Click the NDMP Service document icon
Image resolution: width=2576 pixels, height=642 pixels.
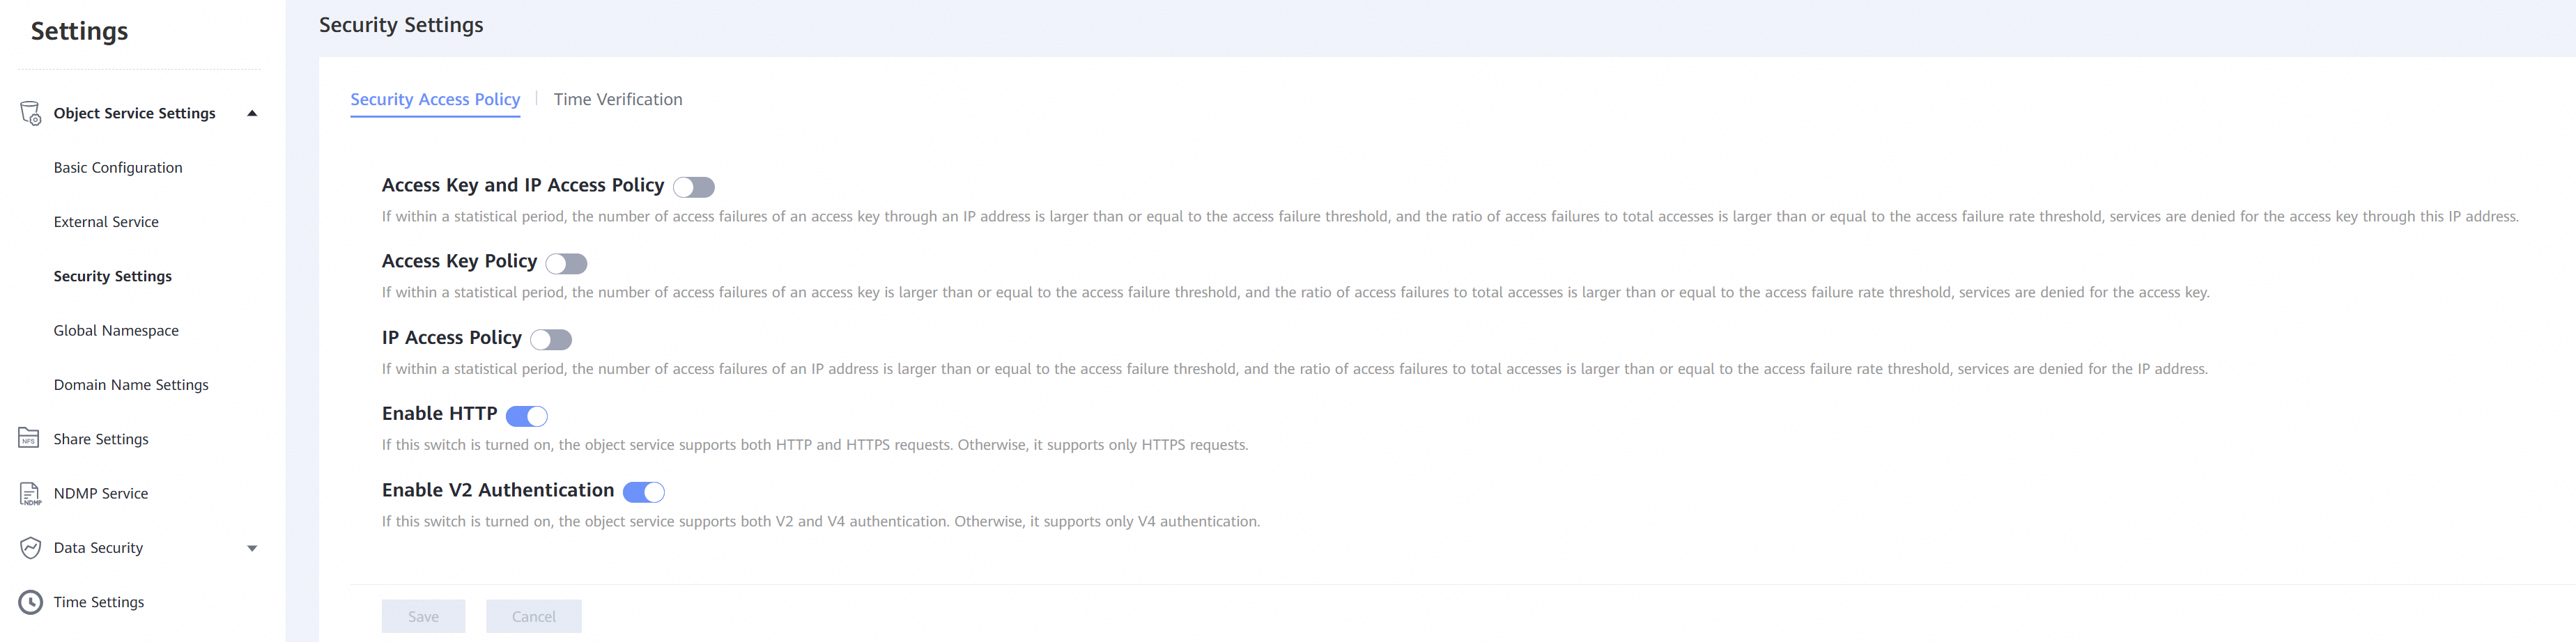tap(31, 494)
